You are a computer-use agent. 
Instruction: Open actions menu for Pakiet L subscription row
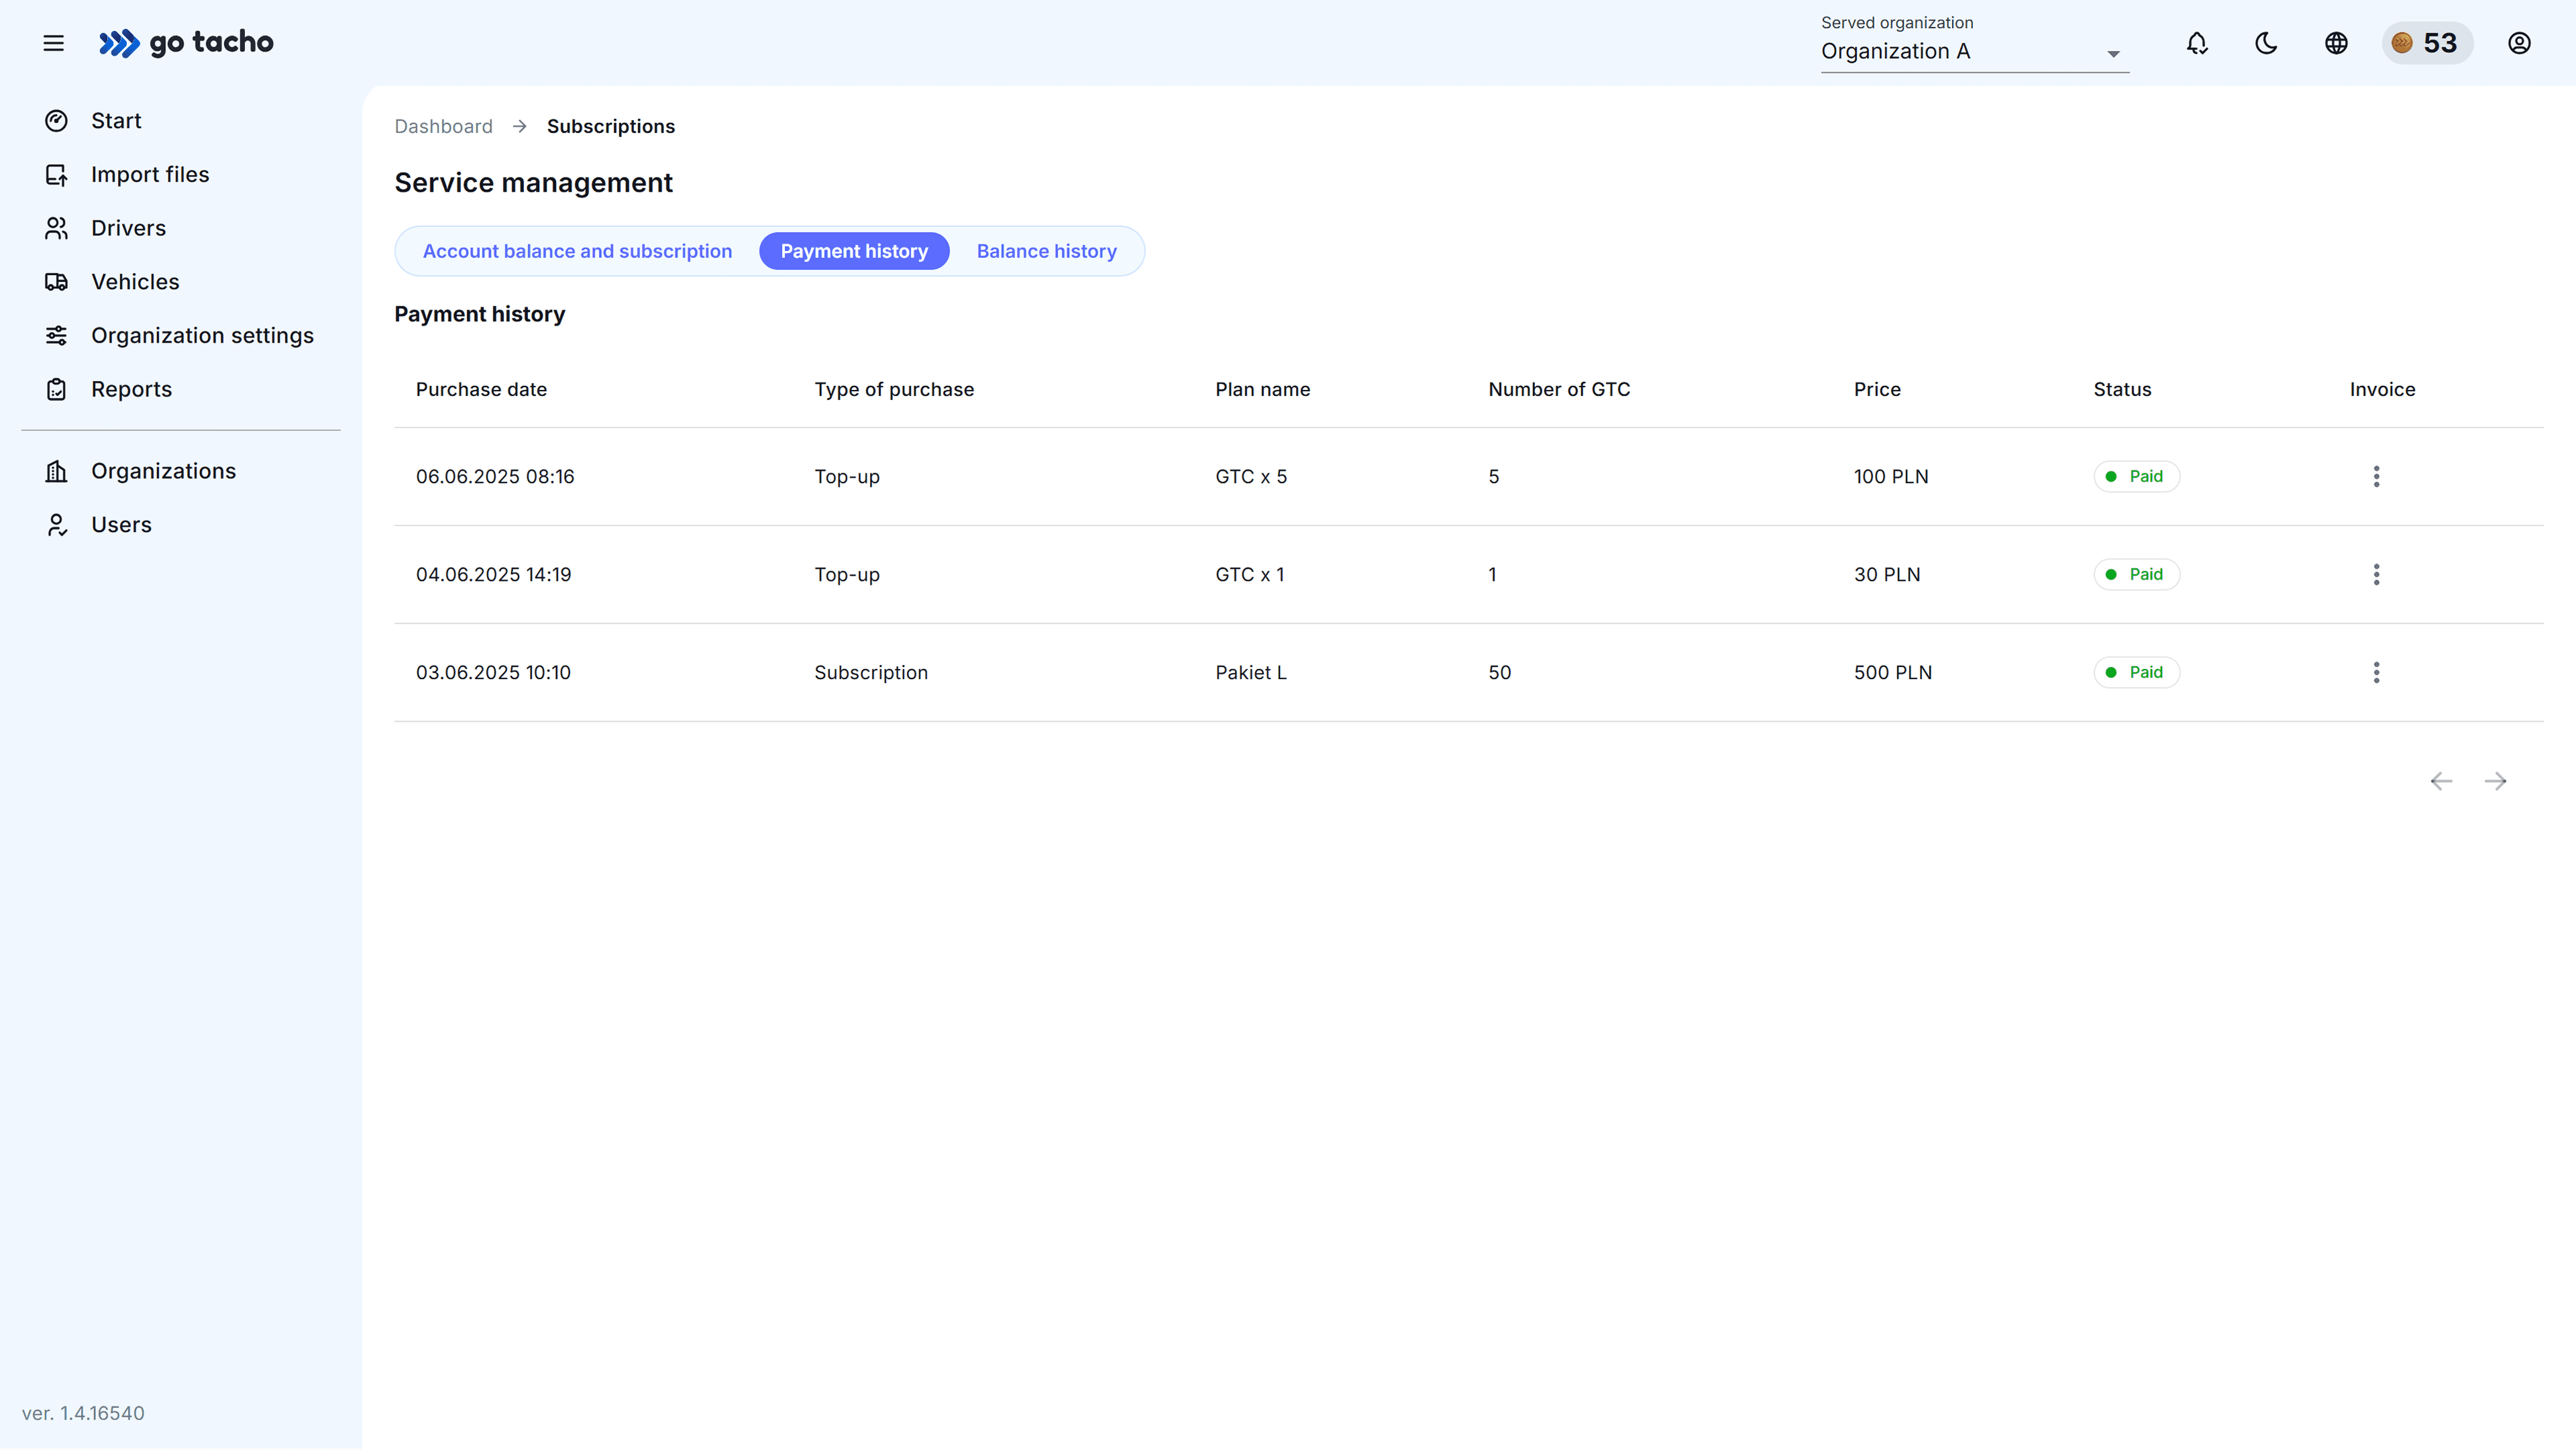coord(2377,672)
